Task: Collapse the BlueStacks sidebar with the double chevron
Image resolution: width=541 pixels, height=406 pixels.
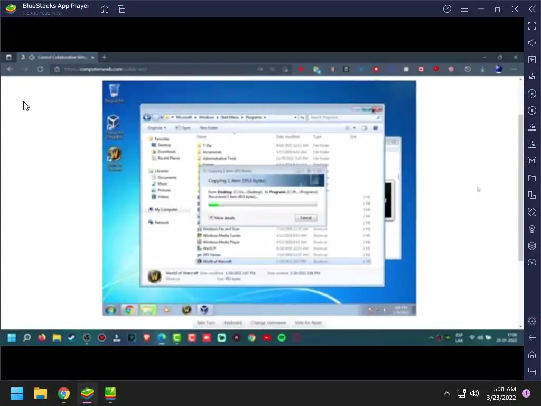Action: tap(533, 9)
